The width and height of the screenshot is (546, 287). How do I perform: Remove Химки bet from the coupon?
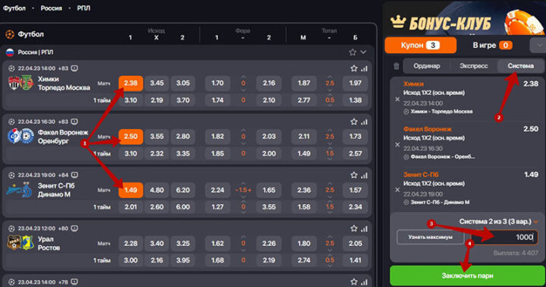[397, 99]
